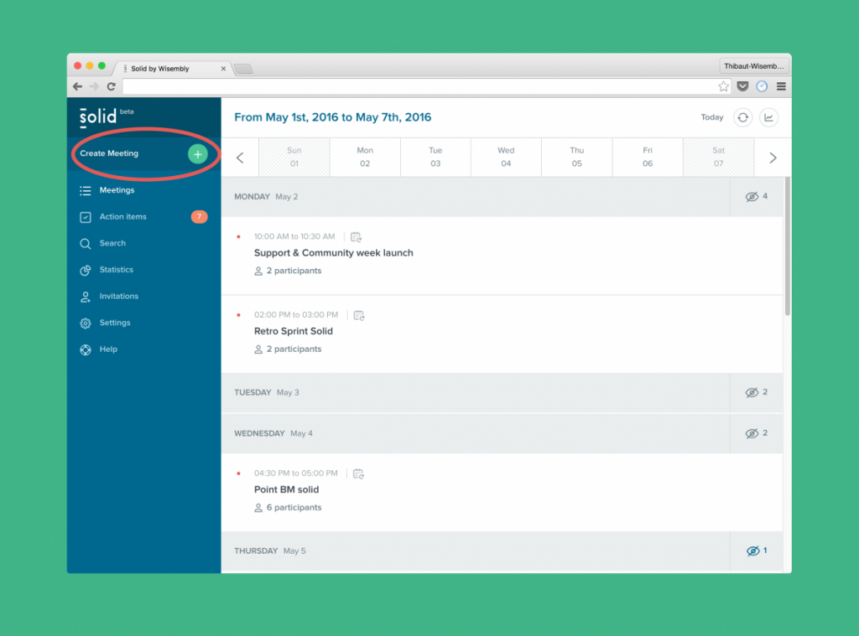This screenshot has height=636, width=859.
Task: Select Wed 04 in week strip
Action: (x=506, y=157)
